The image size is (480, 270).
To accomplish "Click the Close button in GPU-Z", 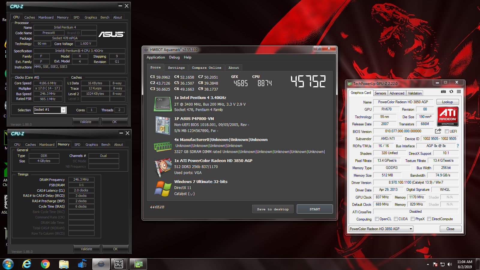I will click(x=450, y=229).
